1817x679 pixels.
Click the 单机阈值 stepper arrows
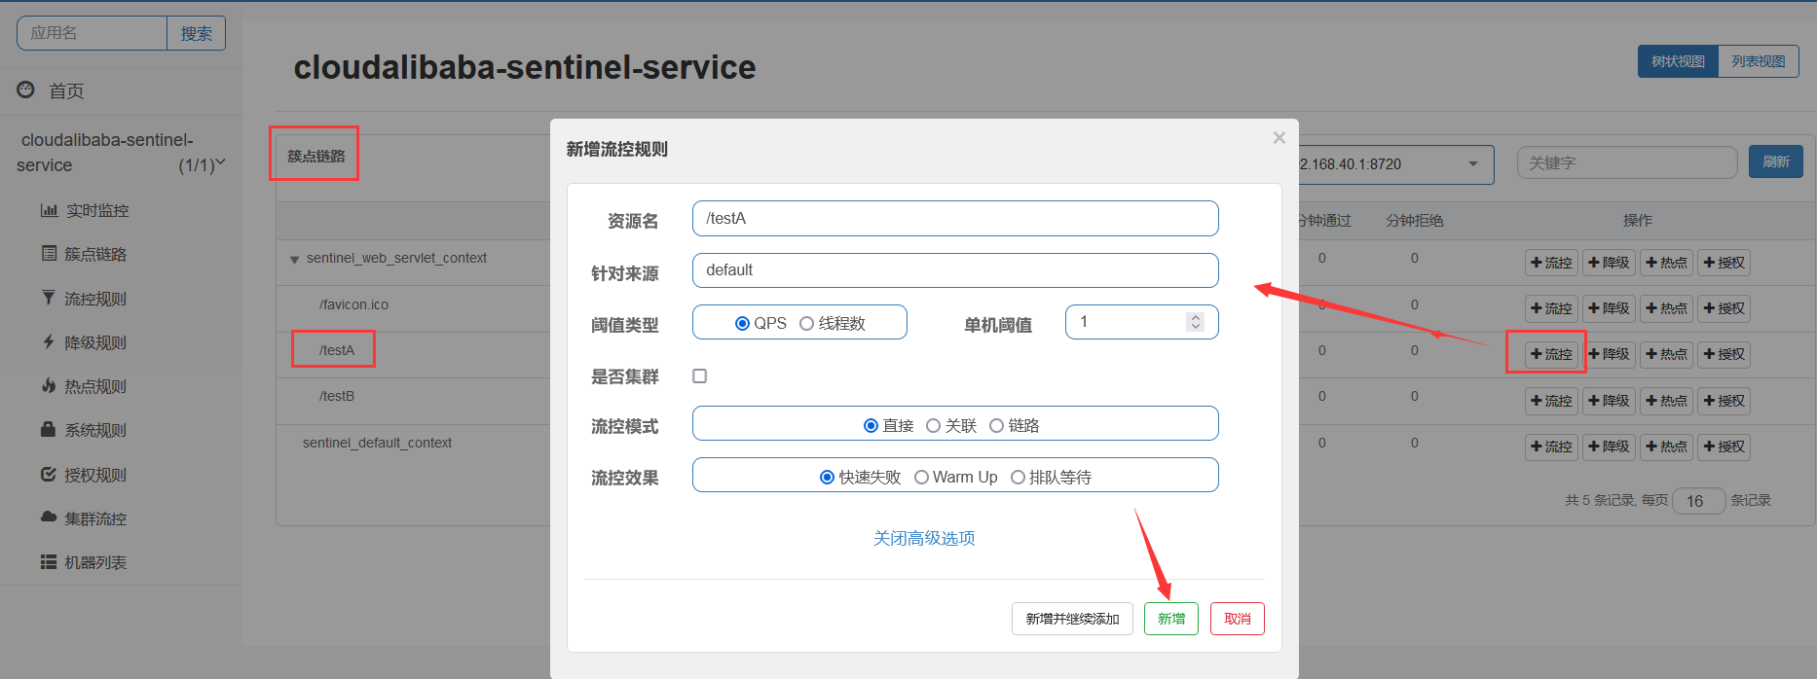1196,321
